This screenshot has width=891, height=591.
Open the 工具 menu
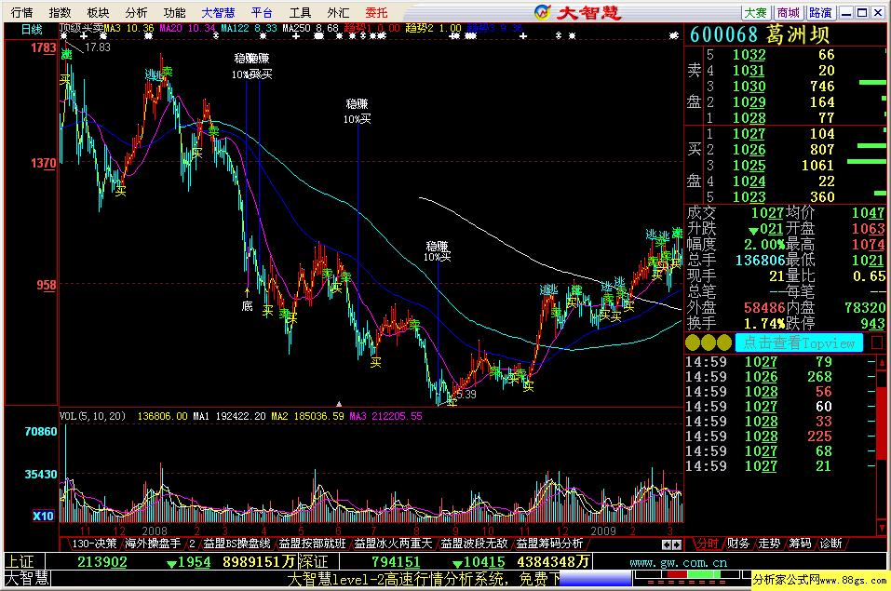[x=300, y=12]
